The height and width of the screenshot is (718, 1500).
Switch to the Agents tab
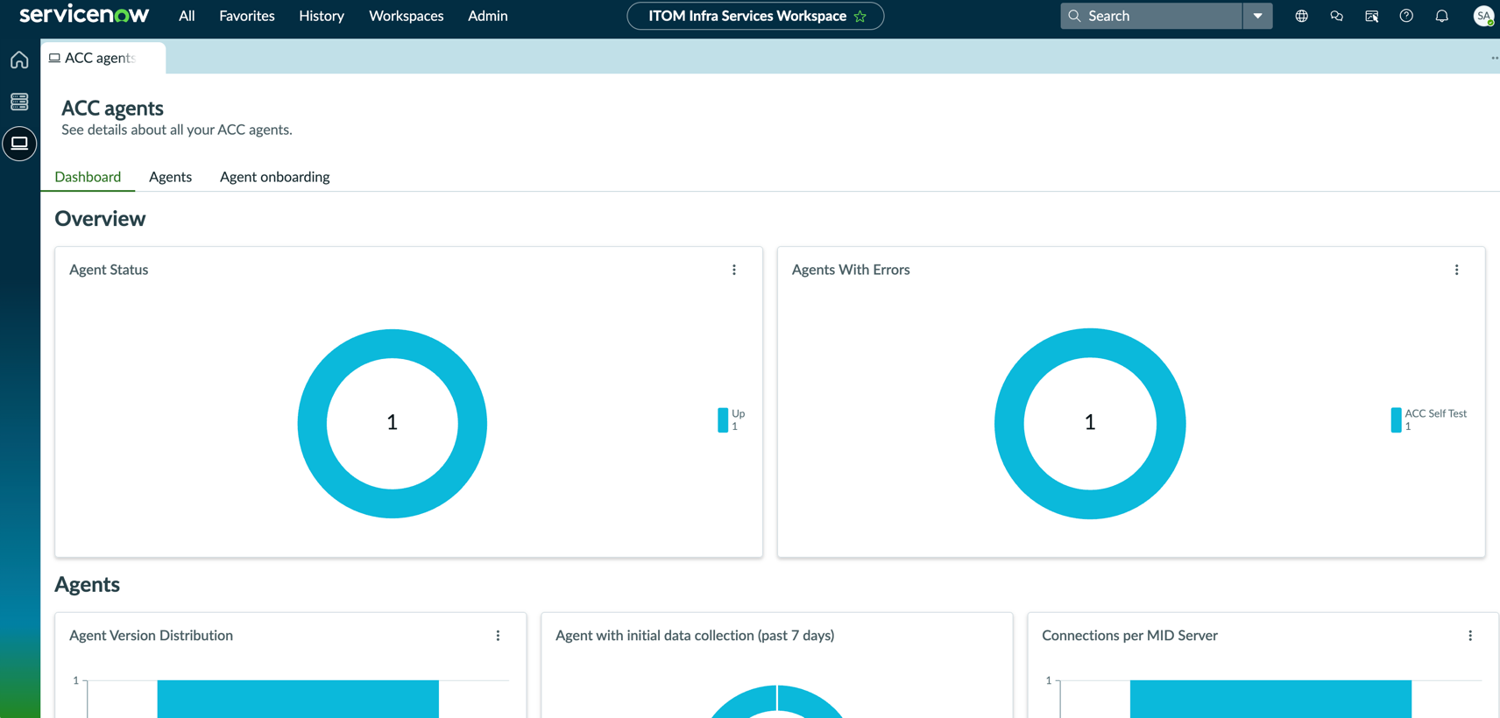coord(170,177)
